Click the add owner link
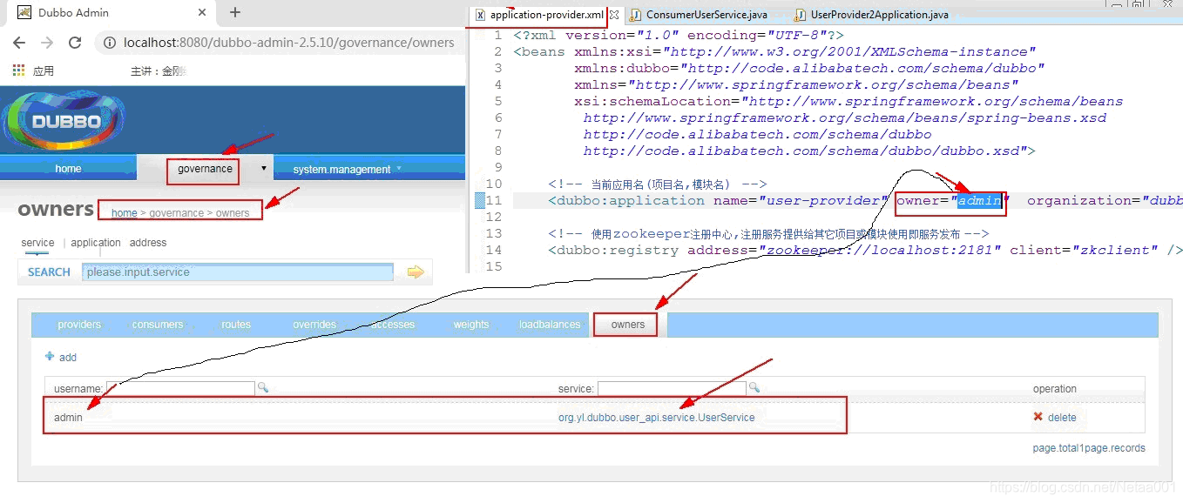 (x=68, y=358)
